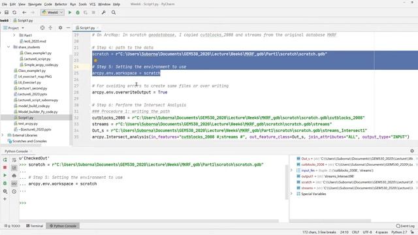This screenshot has width=418, height=235.
Task: Click the console print icon
Action: pos(14,176)
